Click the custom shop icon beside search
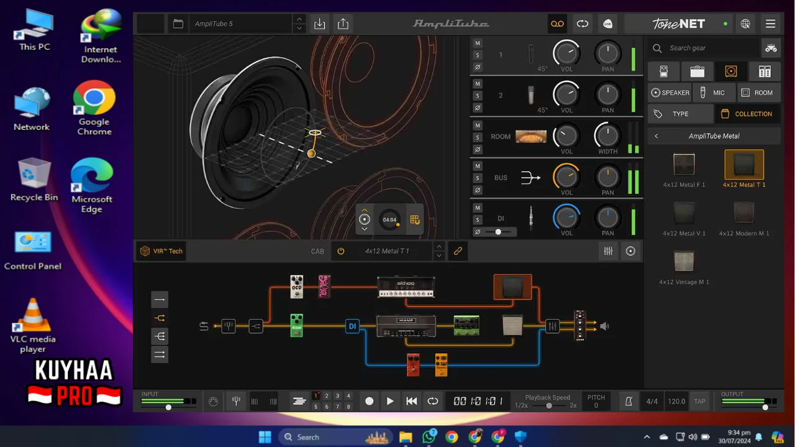The width and height of the screenshot is (795, 447). tap(771, 48)
